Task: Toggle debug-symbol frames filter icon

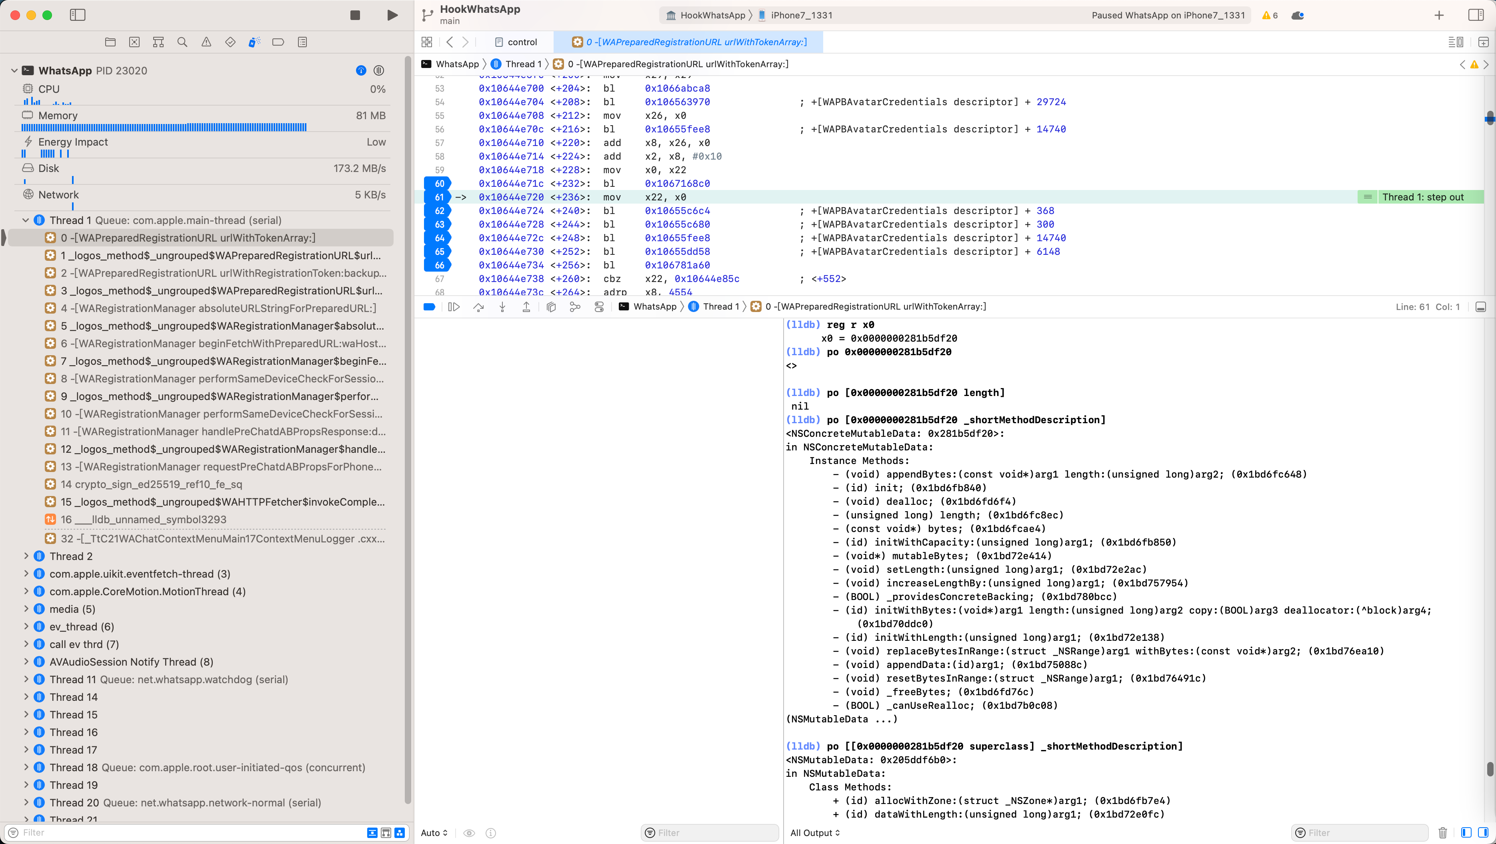Action: 400,833
